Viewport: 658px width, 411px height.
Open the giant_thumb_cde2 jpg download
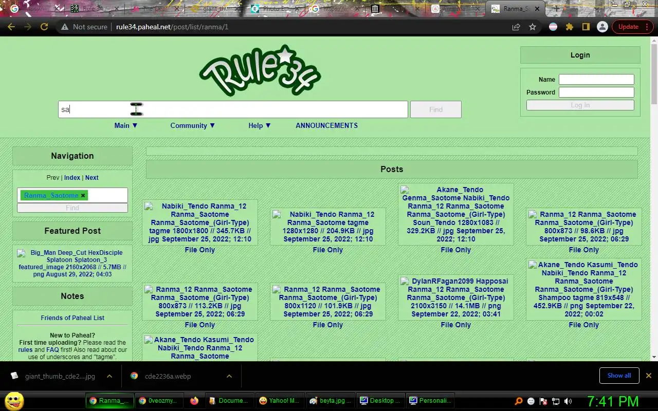tap(60, 376)
